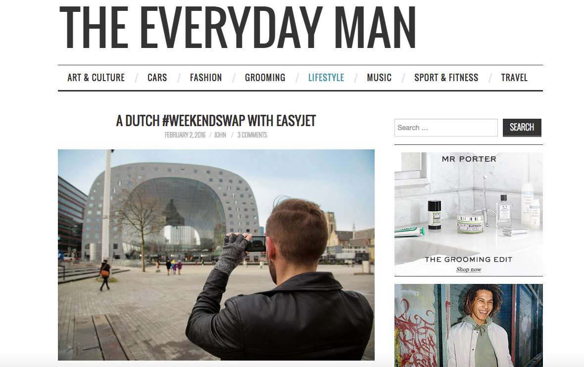Select the highlighted Lifestyle menu item
Image resolution: width=584 pixels, height=367 pixels.
[326, 78]
